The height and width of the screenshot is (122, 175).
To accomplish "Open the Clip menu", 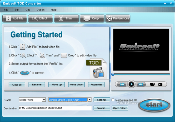I will [28, 10].
